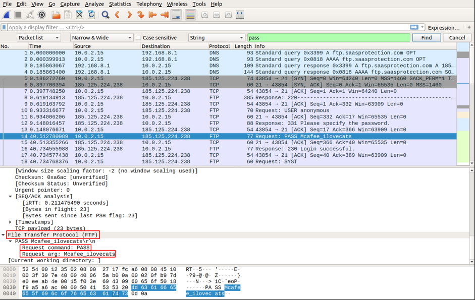Click the open capture file folder icon
Image resolution: width=475 pixels, height=300 pixels.
(56, 15)
